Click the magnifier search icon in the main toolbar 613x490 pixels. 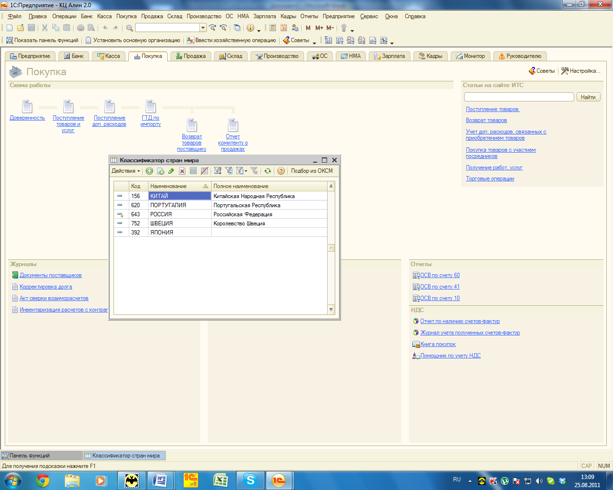click(130, 28)
